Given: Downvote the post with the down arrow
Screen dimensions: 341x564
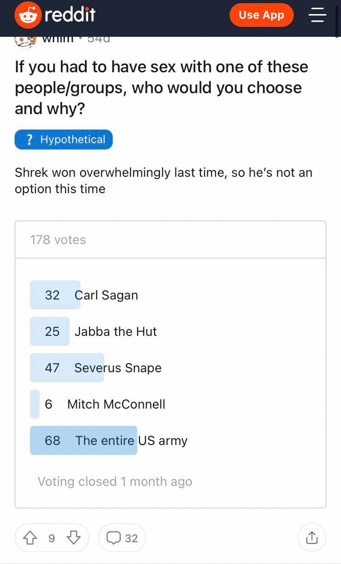Looking at the screenshot, I should pyautogui.click(x=74, y=538).
